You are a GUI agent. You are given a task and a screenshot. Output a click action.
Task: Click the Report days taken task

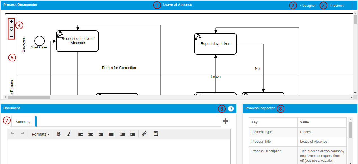(x=215, y=44)
